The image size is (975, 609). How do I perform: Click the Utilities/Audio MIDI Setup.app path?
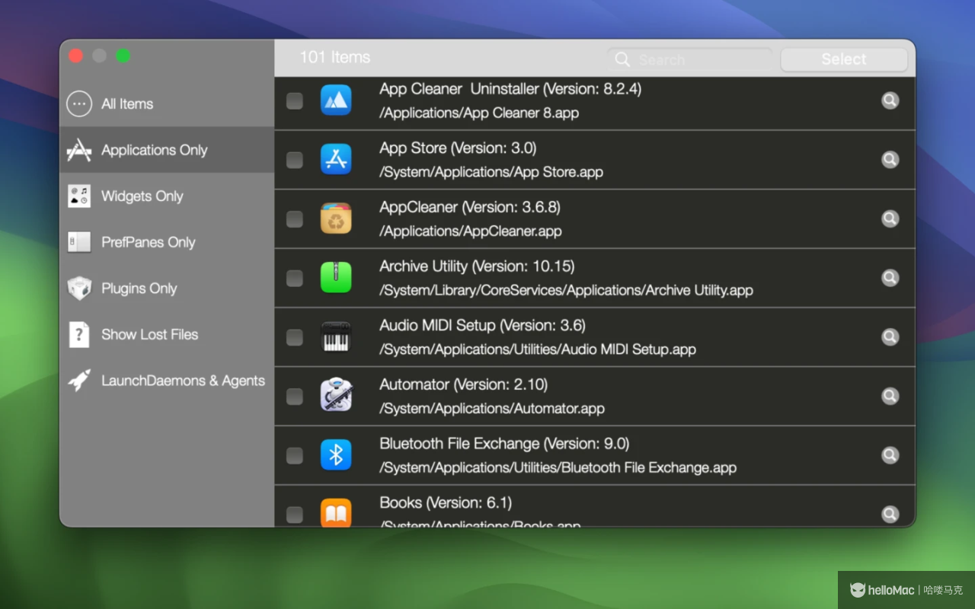(538, 349)
